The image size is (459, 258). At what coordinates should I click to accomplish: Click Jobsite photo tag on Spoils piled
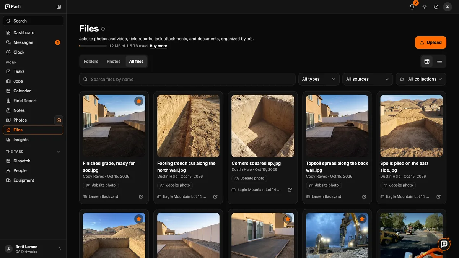click(x=398, y=185)
